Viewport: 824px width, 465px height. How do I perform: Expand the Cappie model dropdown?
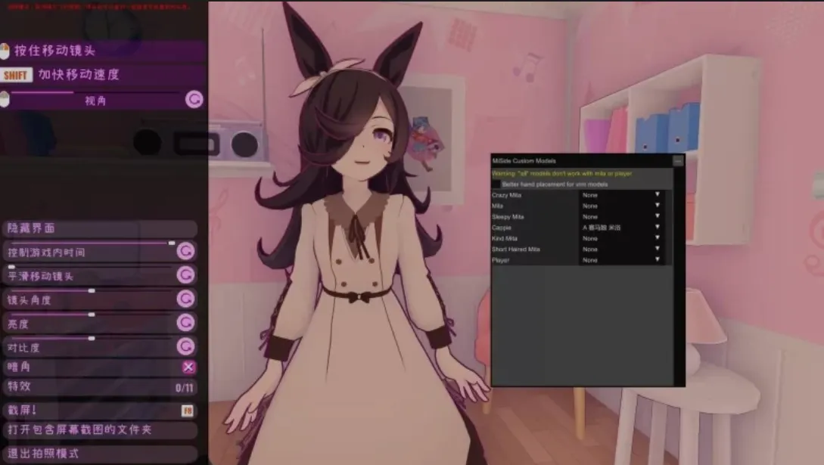pos(620,228)
